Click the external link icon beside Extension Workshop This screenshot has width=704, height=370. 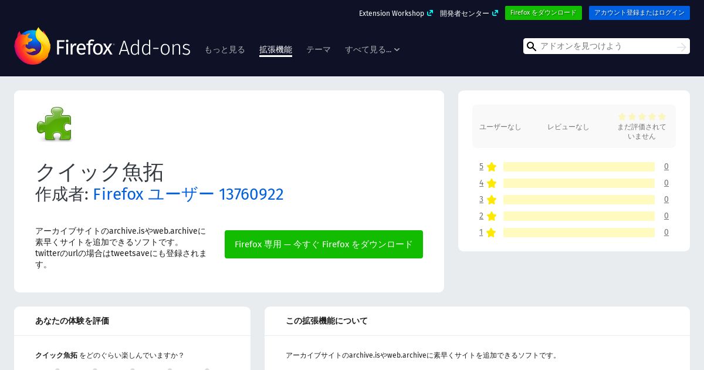430,13
